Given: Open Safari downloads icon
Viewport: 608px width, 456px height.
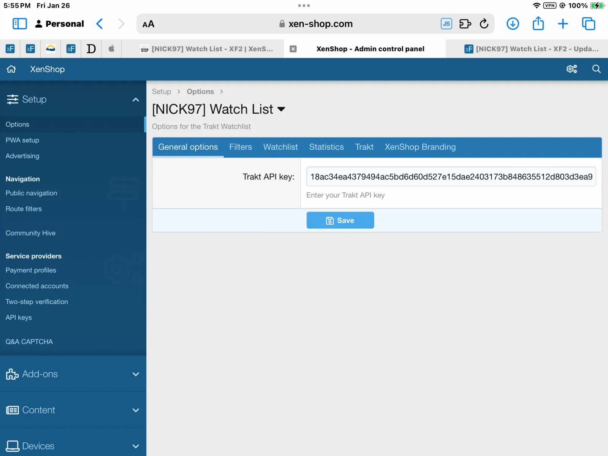Looking at the screenshot, I should pyautogui.click(x=513, y=24).
